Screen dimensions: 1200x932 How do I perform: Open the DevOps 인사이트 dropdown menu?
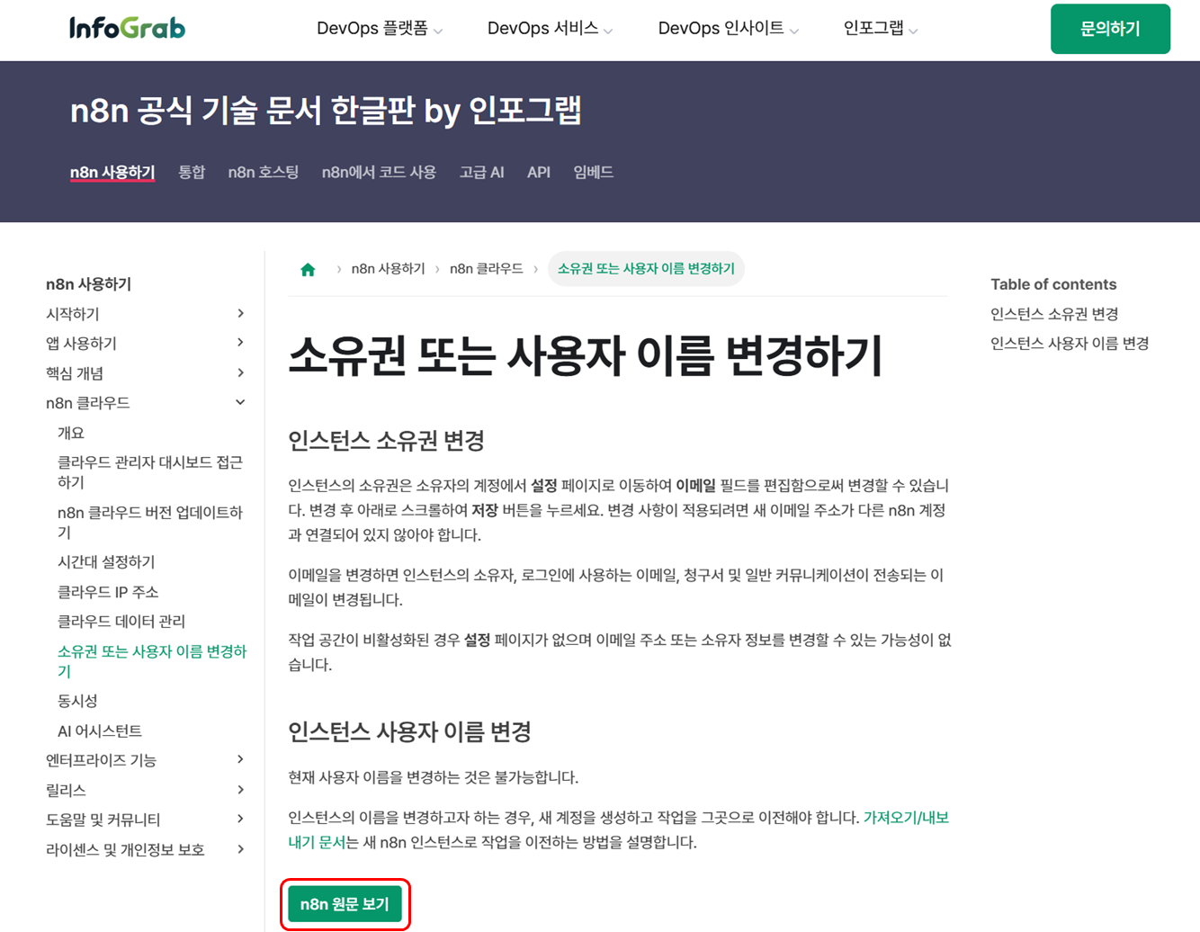[728, 29]
